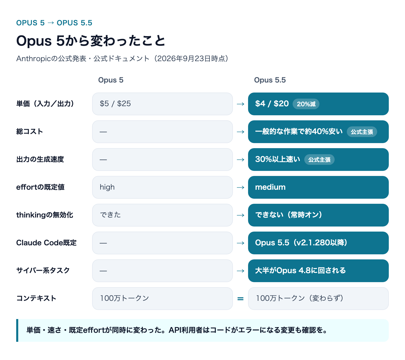Screen dimensions: 405x360
Task: Click the row label 'thinkingの無効化'
Action: 45,215
